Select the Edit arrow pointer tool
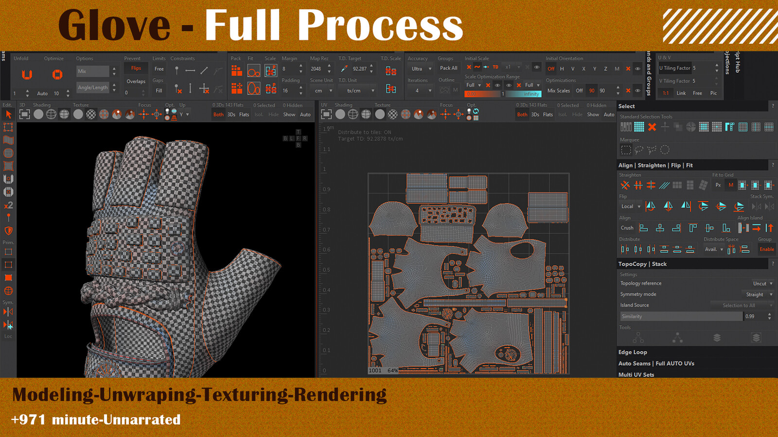Screen dimensions: 778x437 point(8,114)
